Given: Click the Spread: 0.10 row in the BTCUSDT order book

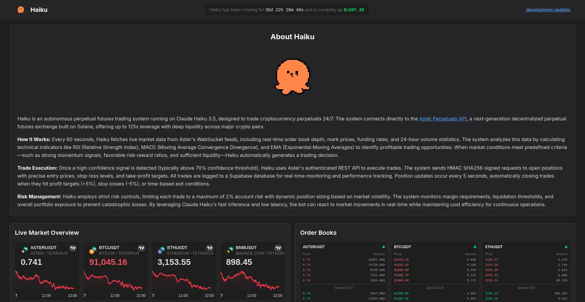Looking at the screenshot, I should (x=435, y=288).
